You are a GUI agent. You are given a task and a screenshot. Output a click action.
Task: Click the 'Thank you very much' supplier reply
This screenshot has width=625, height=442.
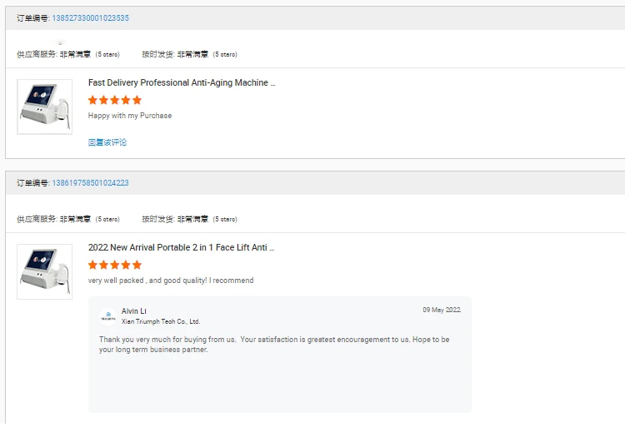pyautogui.click(x=274, y=345)
